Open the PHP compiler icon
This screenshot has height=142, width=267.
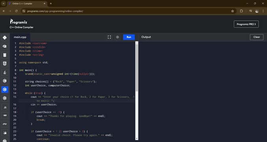[x=5, y=124]
